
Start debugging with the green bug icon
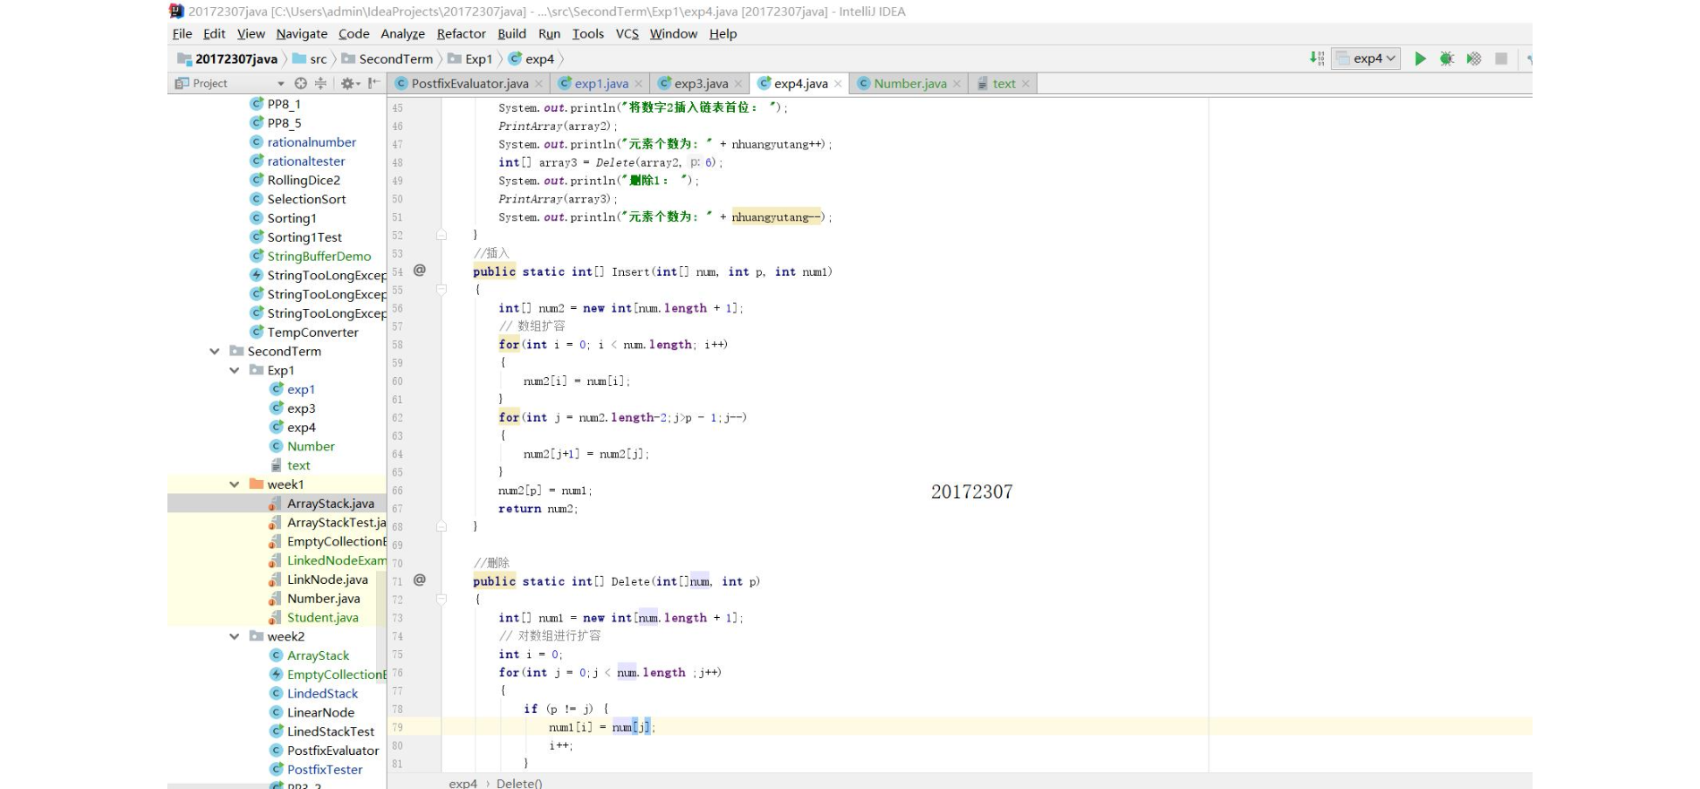coord(1447,59)
